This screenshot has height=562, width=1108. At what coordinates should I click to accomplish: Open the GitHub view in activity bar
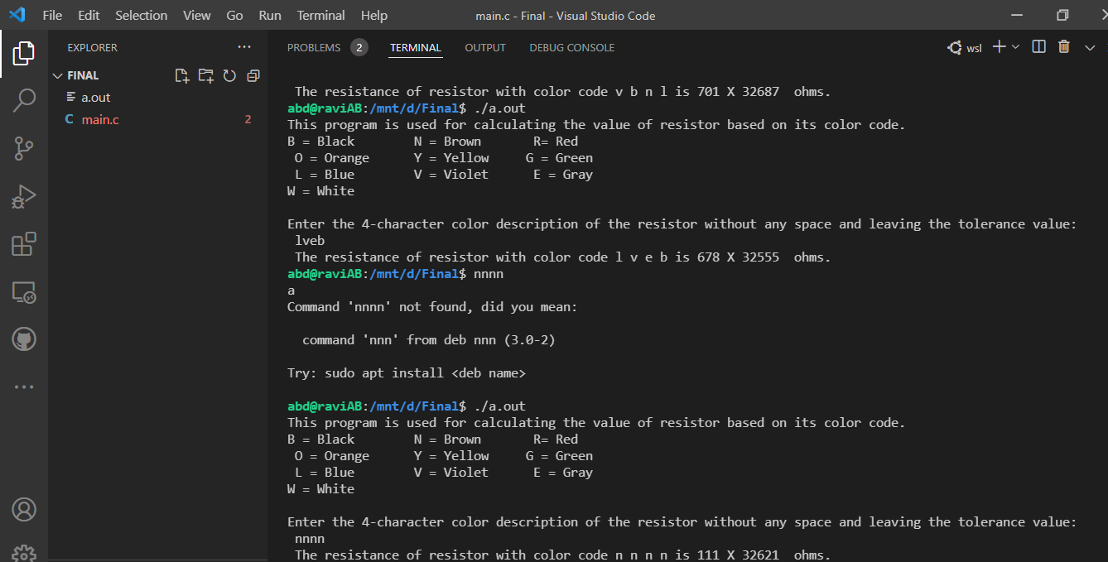pyautogui.click(x=24, y=339)
